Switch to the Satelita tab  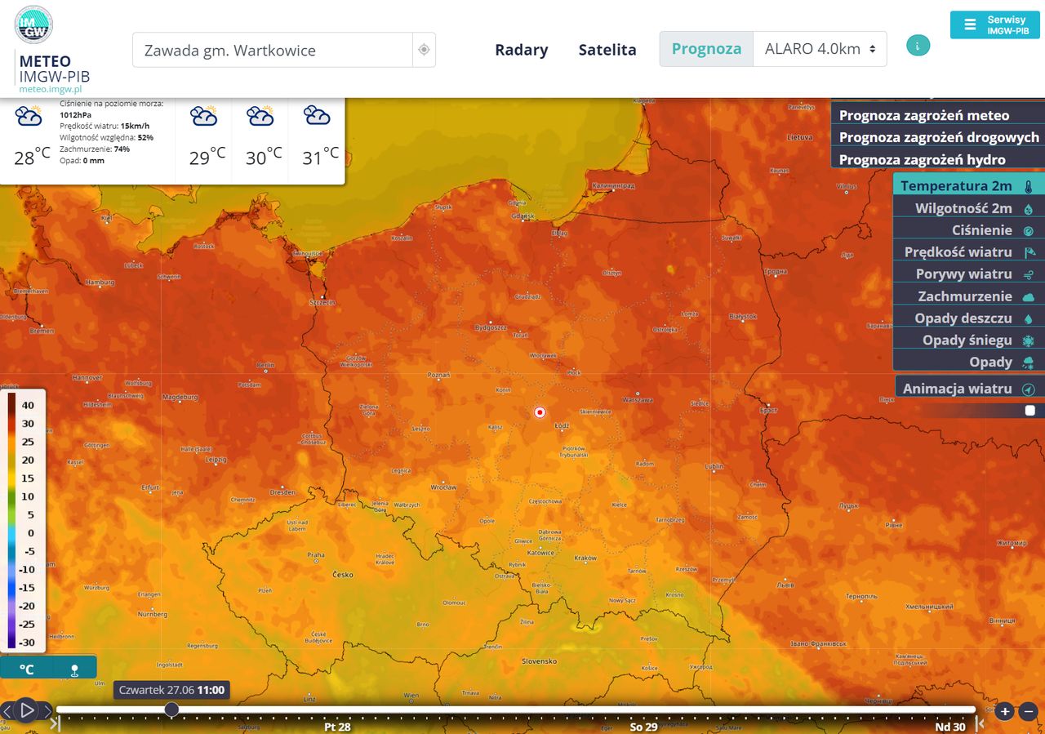point(607,50)
